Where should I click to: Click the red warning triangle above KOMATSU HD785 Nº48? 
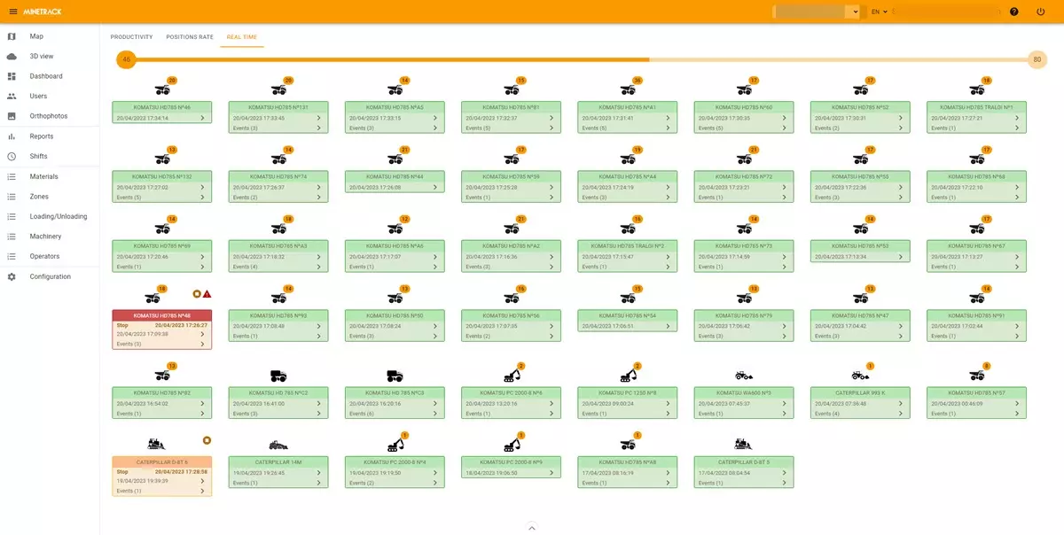pyautogui.click(x=207, y=294)
